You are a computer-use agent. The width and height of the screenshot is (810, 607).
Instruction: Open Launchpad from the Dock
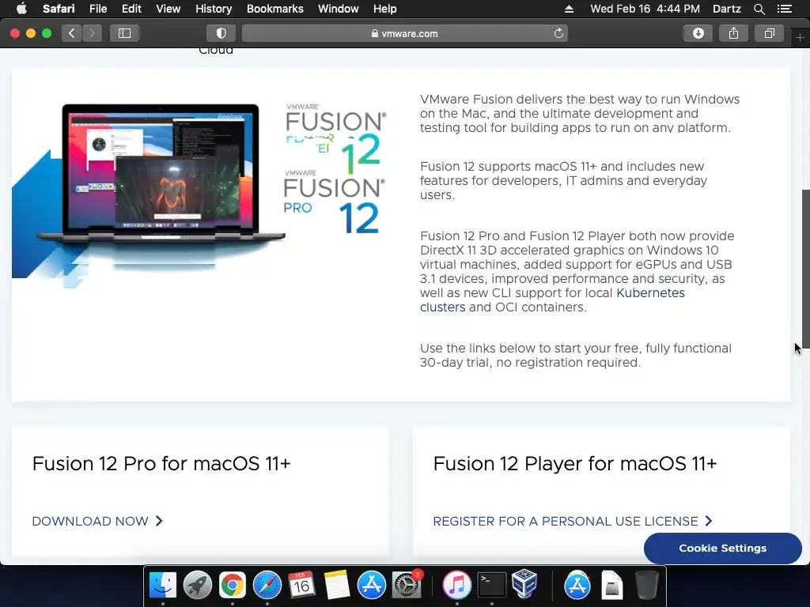pos(197,585)
